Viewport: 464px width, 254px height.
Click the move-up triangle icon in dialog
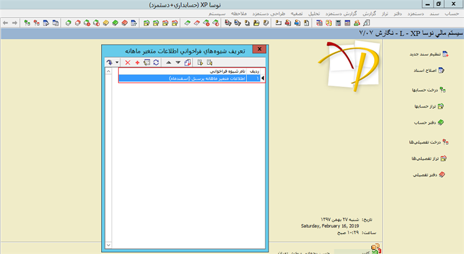168,62
